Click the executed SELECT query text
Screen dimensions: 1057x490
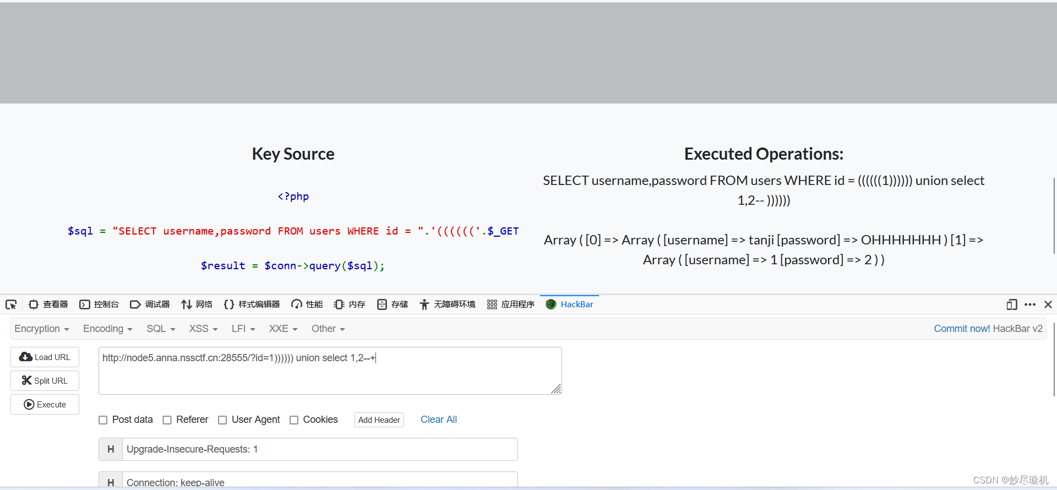[764, 190]
